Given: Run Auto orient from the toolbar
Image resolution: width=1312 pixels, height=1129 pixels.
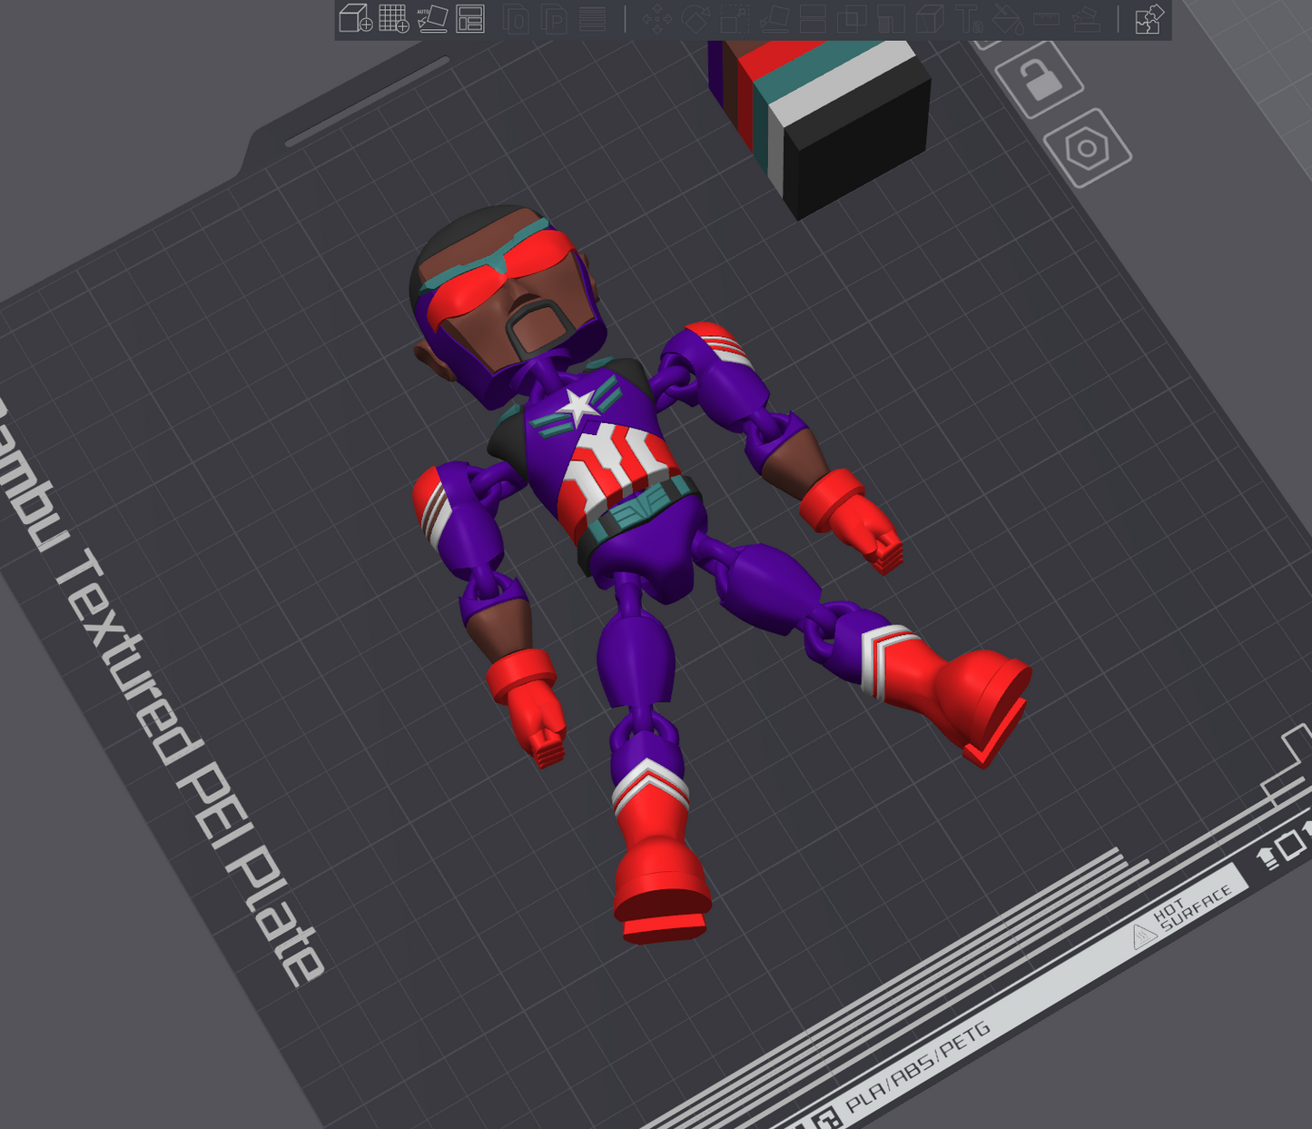Looking at the screenshot, I should click(x=432, y=19).
